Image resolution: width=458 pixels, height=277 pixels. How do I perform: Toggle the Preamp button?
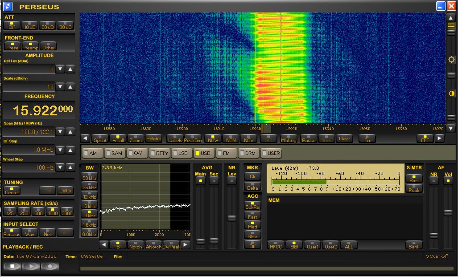30,46
